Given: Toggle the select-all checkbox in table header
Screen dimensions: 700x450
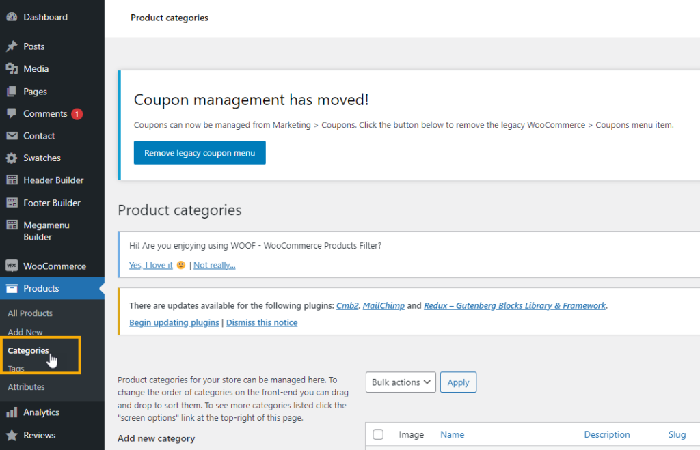Looking at the screenshot, I should [x=378, y=434].
